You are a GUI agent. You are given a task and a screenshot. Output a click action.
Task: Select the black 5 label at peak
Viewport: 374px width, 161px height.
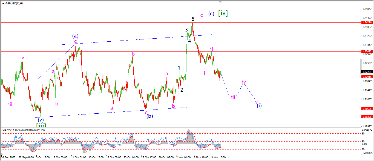tap(193, 19)
